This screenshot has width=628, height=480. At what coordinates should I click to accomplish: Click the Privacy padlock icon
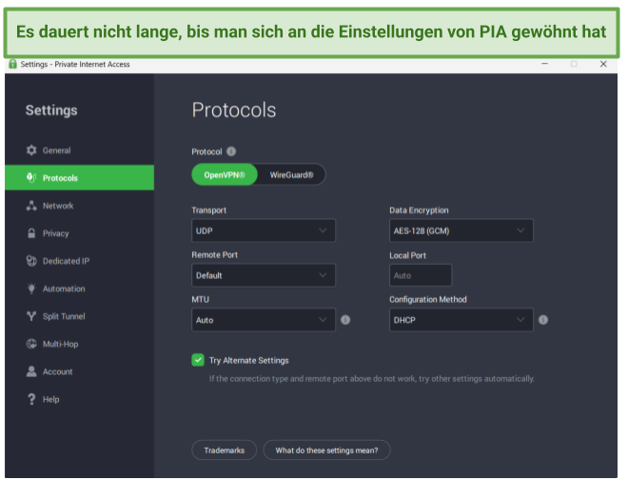31,233
